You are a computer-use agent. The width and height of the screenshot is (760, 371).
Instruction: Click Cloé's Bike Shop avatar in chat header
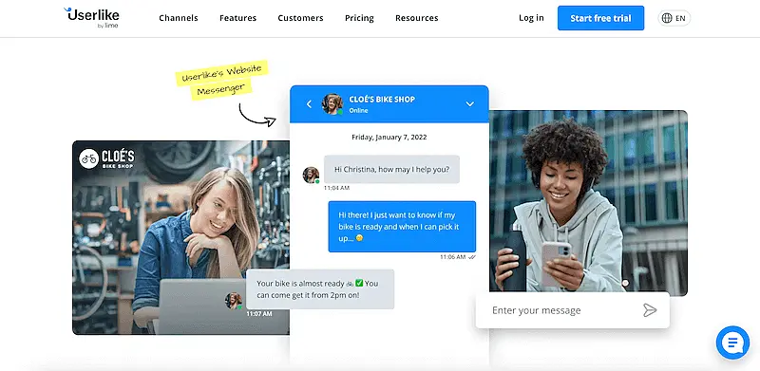332,104
